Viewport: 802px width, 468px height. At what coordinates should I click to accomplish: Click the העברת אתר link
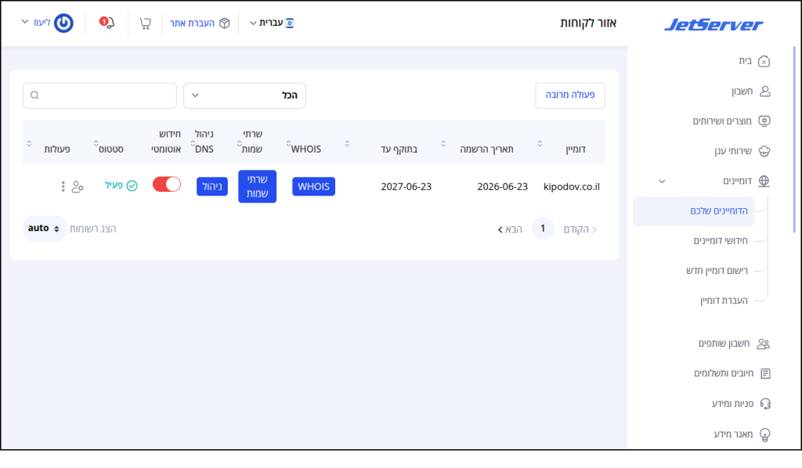pyautogui.click(x=193, y=23)
